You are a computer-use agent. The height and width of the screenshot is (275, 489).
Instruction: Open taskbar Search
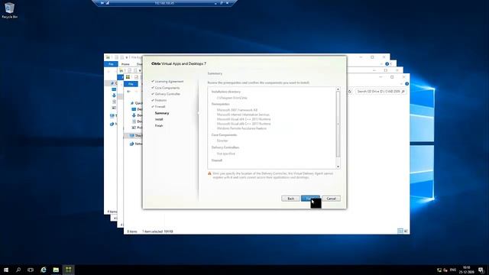click(18, 270)
